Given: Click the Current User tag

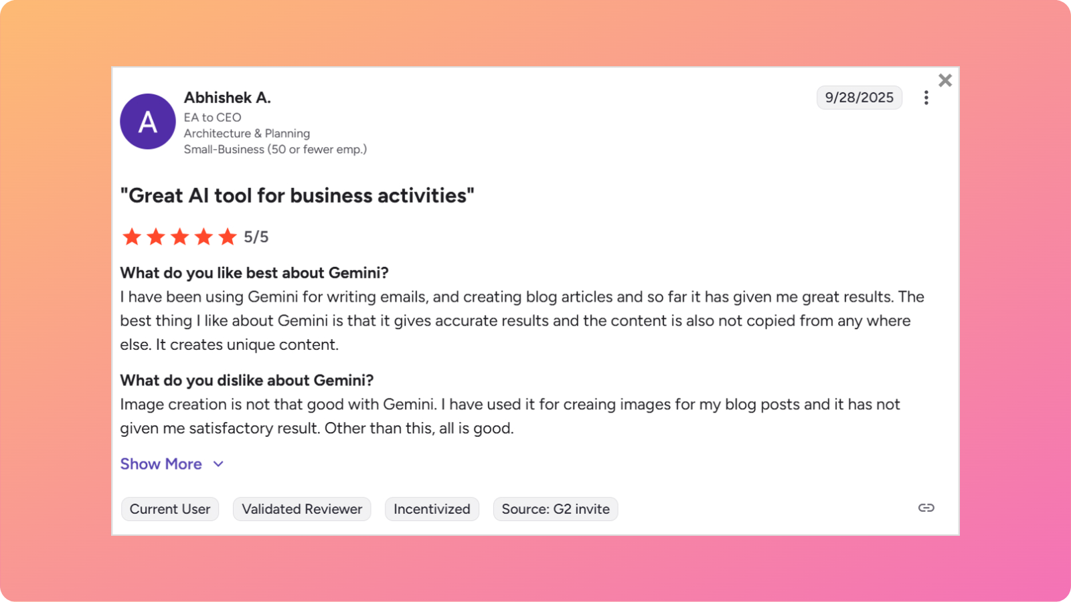Looking at the screenshot, I should click(169, 508).
